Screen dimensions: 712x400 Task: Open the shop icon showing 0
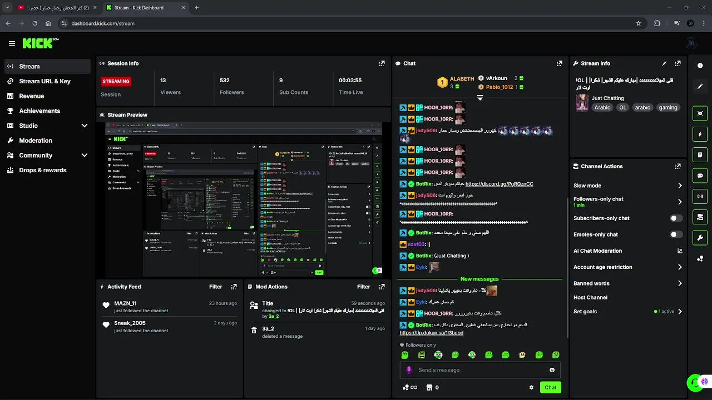point(433,388)
